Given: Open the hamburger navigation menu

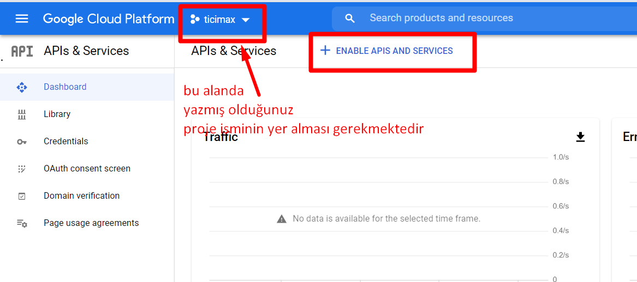Looking at the screenshot, I should [x=21, y=19].
